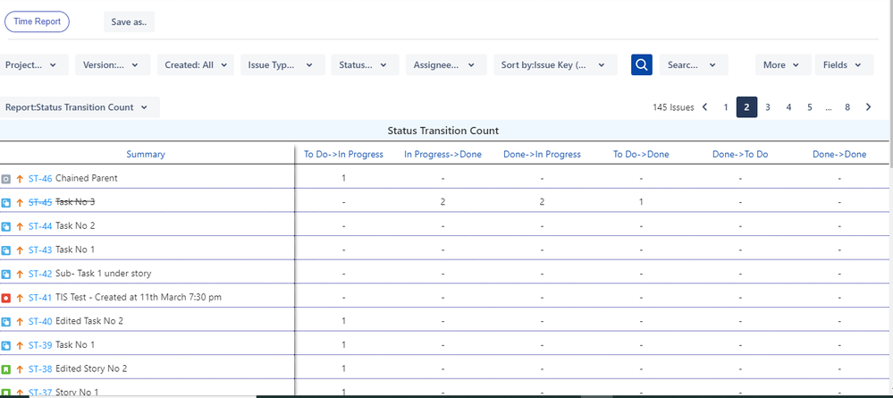Click the priority arrow icon for ST-40
This screenshot has height=398, width=893.
coord(20,322)
